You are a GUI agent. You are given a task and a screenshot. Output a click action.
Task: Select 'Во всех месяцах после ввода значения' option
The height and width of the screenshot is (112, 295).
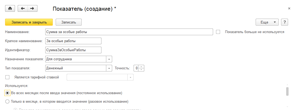[7, 93]
